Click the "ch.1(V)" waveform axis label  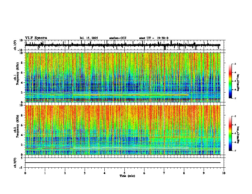(x=15, y=45)
